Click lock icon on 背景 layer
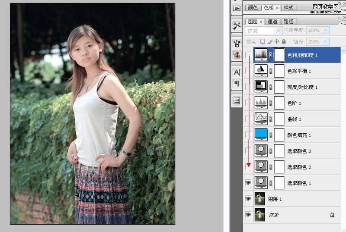This screenshot has width=346, height=232. [332, 215]
